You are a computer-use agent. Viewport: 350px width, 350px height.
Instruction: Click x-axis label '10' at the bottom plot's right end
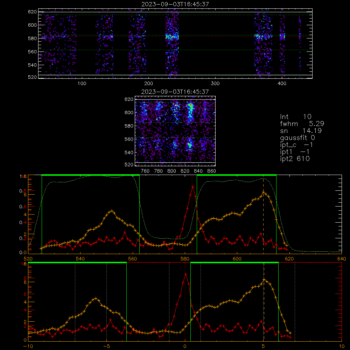(x=342, y=346)
